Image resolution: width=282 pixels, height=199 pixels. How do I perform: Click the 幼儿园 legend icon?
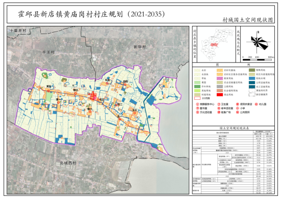(x=257, y=104)
